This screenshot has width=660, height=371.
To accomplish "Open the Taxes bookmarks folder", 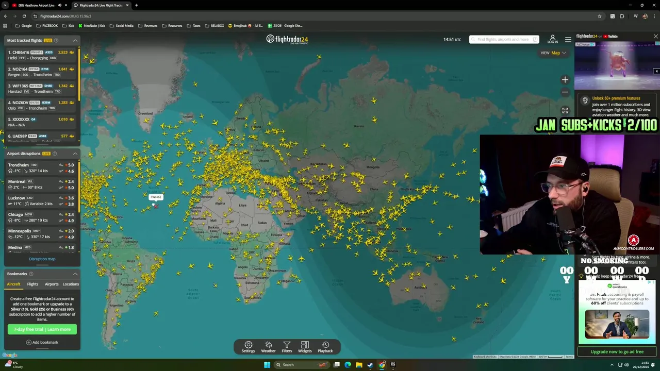I will click(193, 26).
